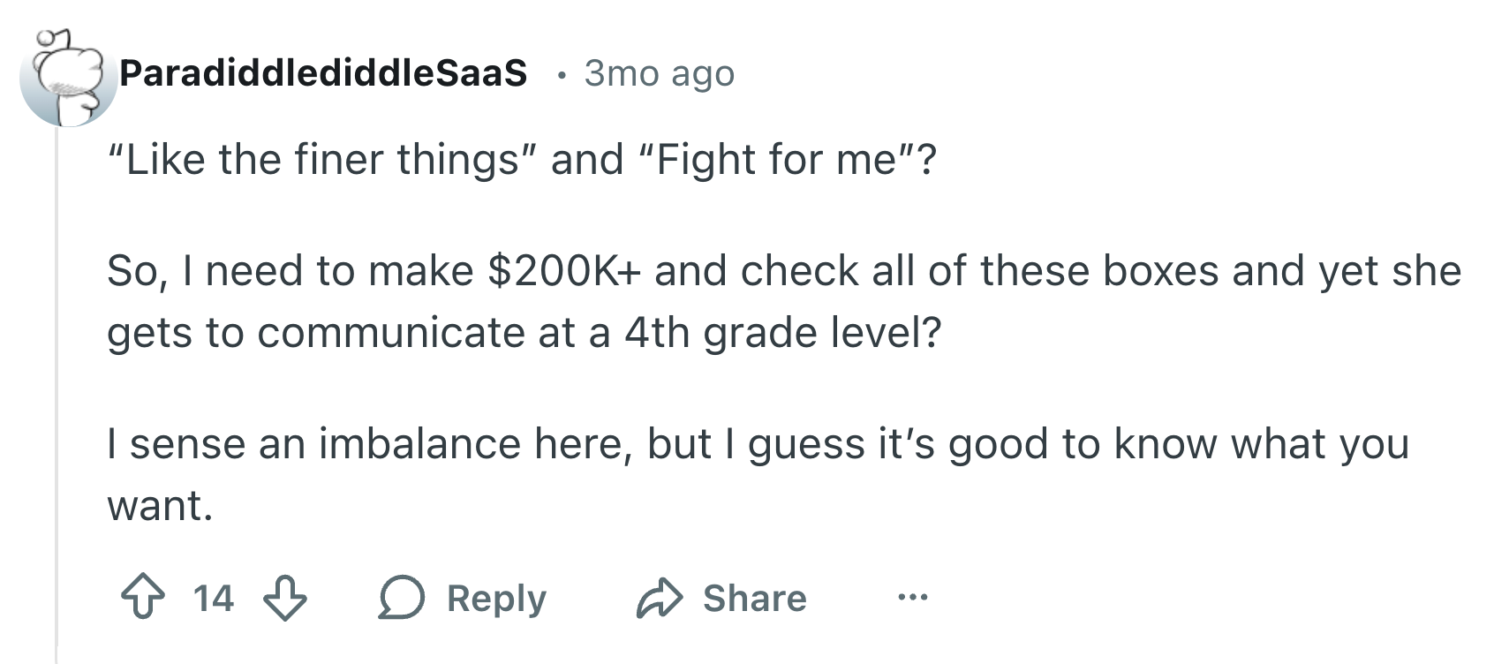Click the Snoo avatar of the commenter

coord(68,78)
